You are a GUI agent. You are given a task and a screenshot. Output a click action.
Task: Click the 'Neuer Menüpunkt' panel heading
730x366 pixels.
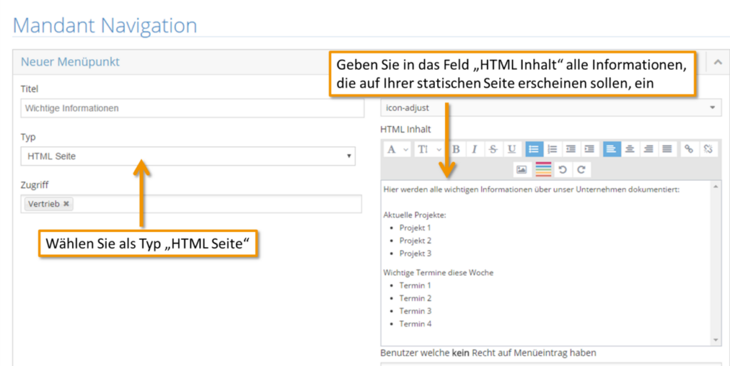(71, 62)
